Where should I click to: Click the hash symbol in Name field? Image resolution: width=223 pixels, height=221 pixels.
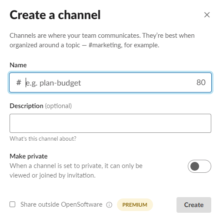[19, 82]
